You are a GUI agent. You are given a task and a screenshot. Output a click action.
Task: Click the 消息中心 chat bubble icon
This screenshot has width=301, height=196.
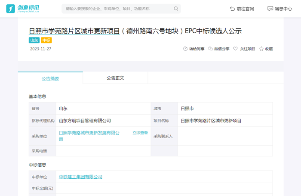click(270, 9)
